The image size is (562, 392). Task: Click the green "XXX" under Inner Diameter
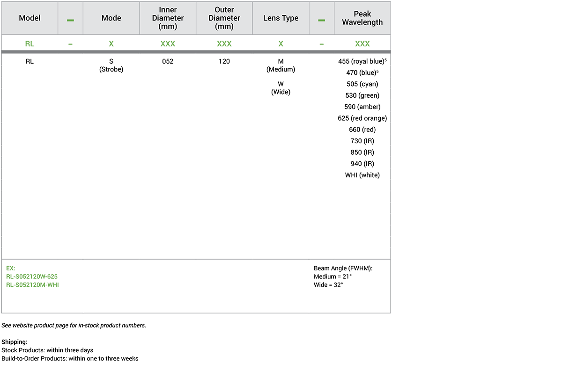click(168, 44)
